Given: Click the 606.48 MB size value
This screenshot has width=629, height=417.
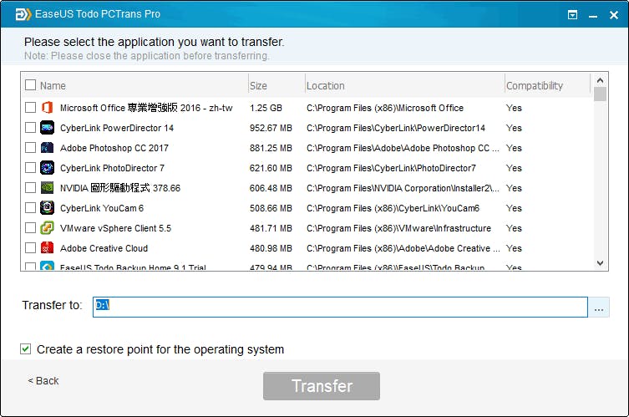Looking at the screenshot, I should [271, 188].
